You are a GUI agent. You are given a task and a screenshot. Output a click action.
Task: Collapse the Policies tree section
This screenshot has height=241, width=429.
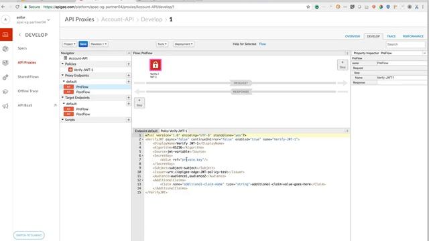pyautogui.click(x=62, y=64)
